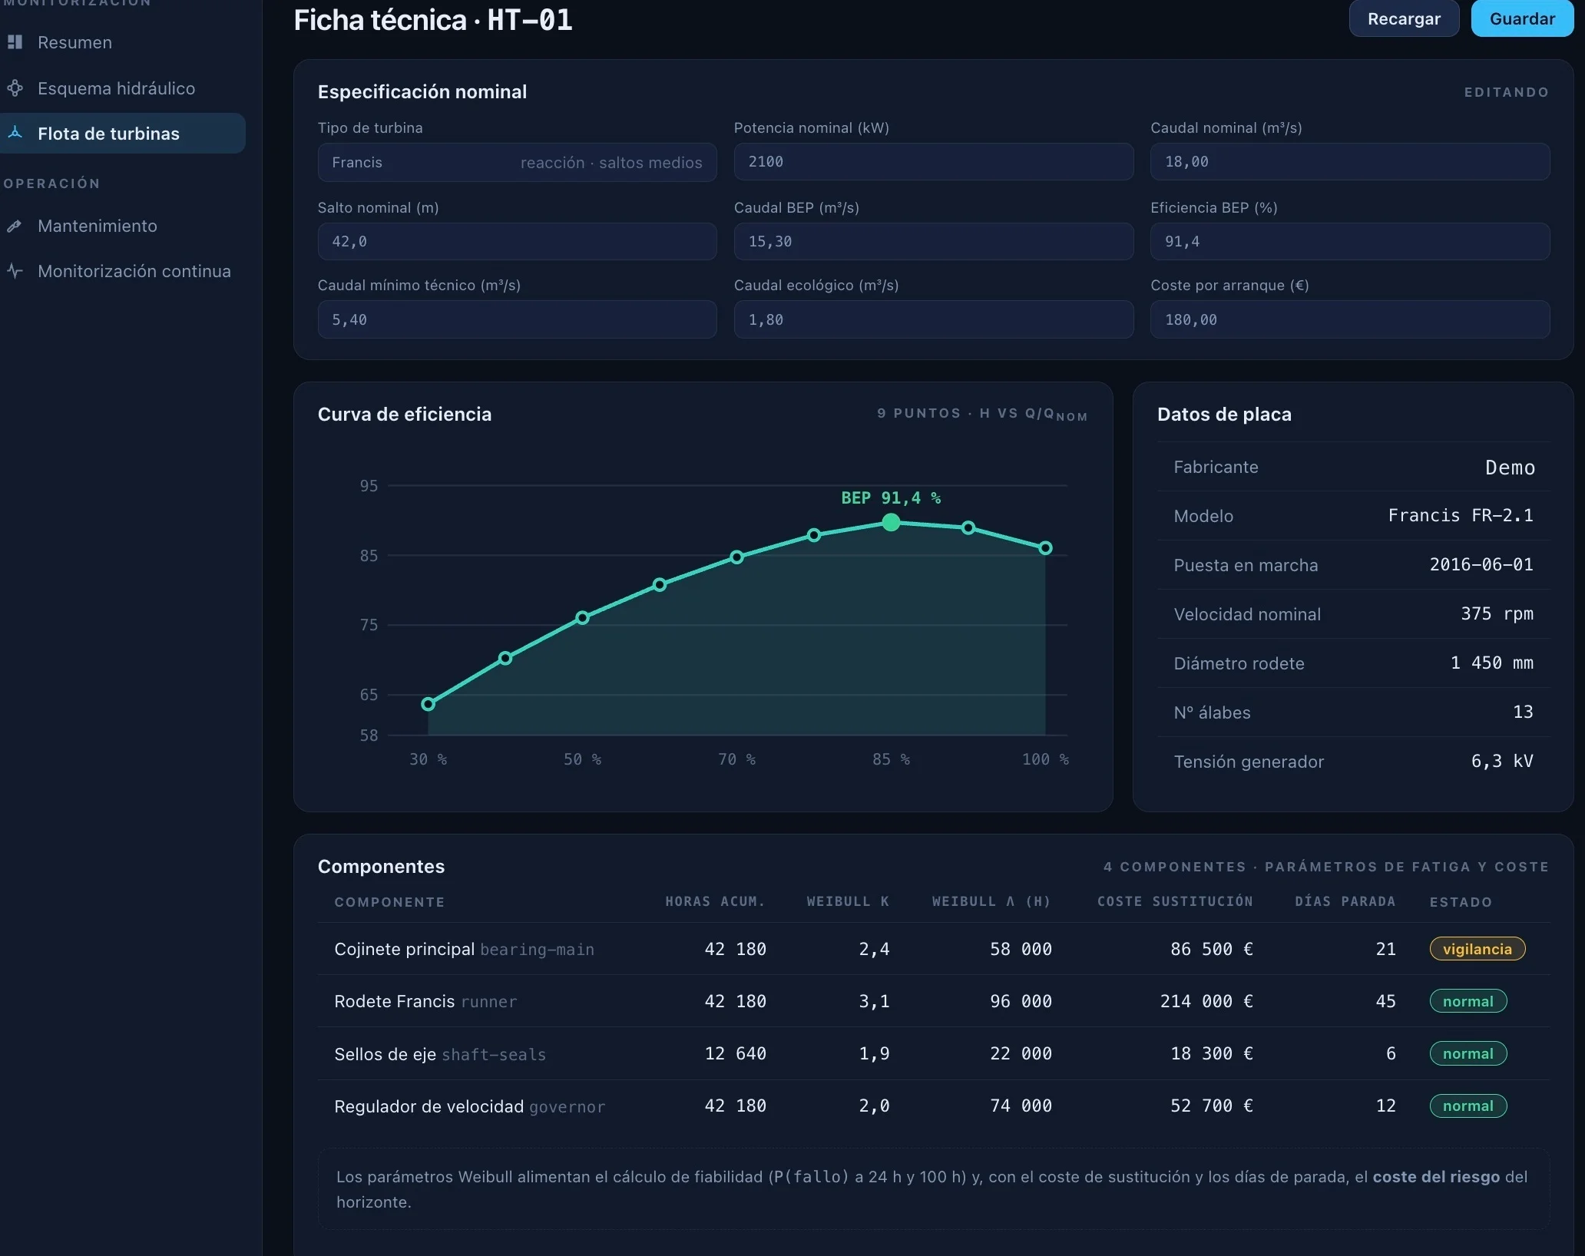Click the Días parada value 45
The image size is (1585, 1256).
tap(1385, 1001)
